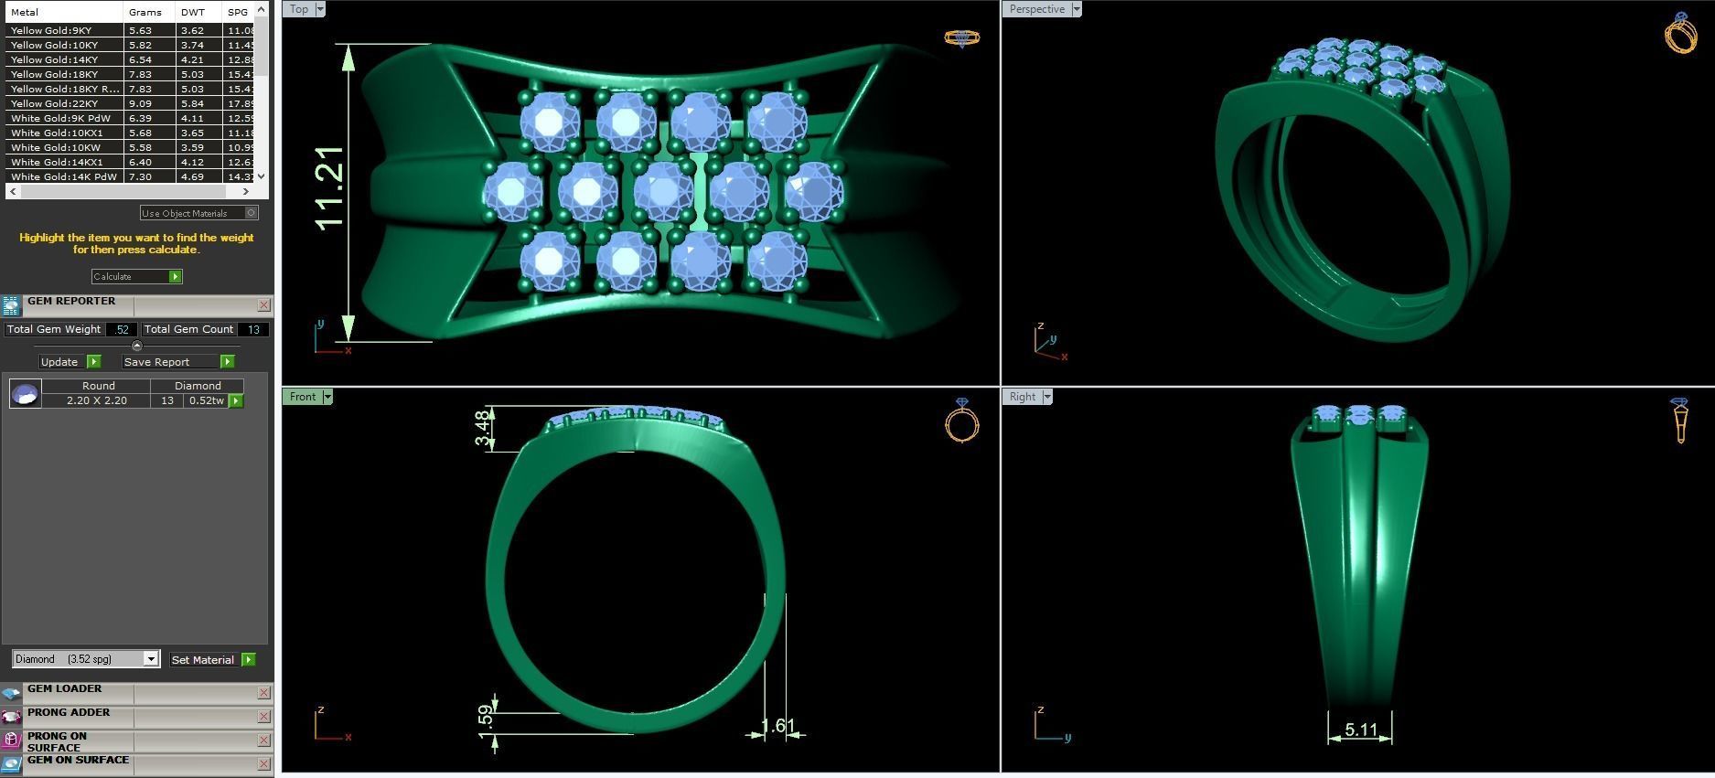
Task: Click the round diamond gem thumbnail
Action: 25,394
